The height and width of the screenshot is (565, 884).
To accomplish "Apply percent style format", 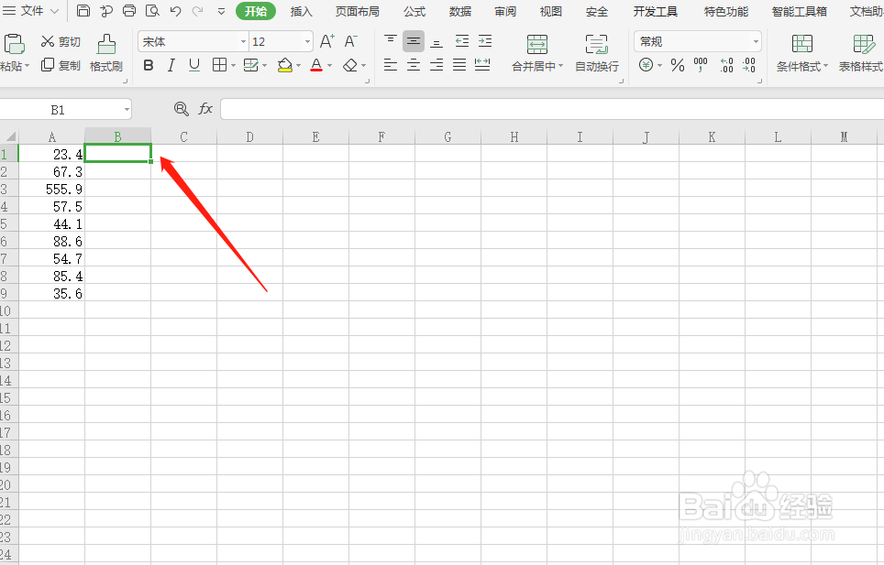I will click(x=678, y=65).
